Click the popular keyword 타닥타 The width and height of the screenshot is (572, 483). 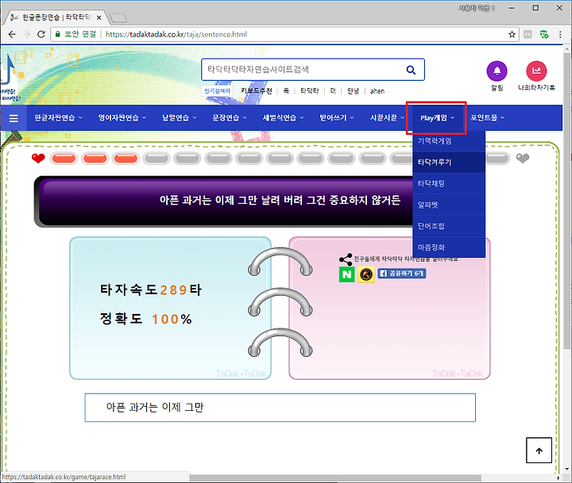309,90
